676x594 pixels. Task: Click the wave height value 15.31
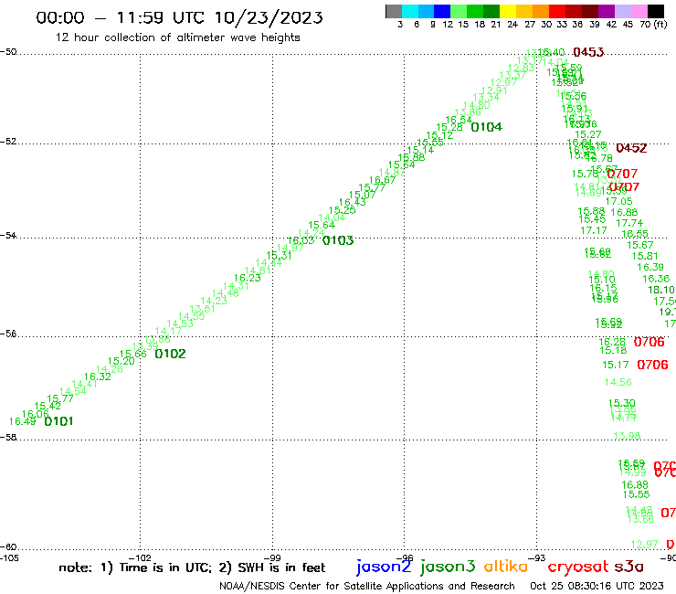point(279,255)
